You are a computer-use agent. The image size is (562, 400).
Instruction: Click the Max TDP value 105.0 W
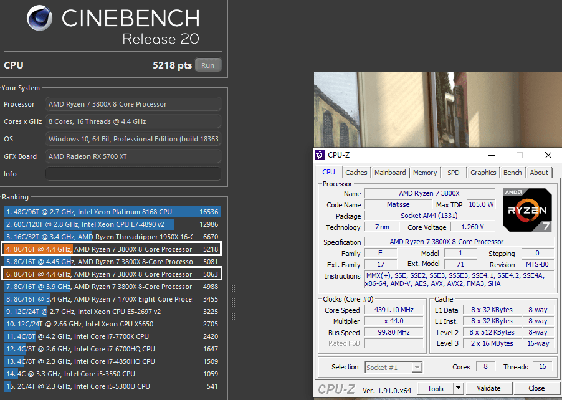pyautogui.click(x=481, y=204)
